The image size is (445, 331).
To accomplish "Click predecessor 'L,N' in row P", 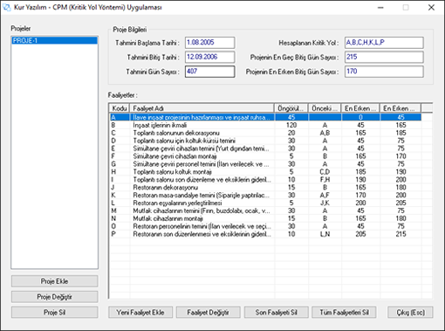I will [325, 234].
